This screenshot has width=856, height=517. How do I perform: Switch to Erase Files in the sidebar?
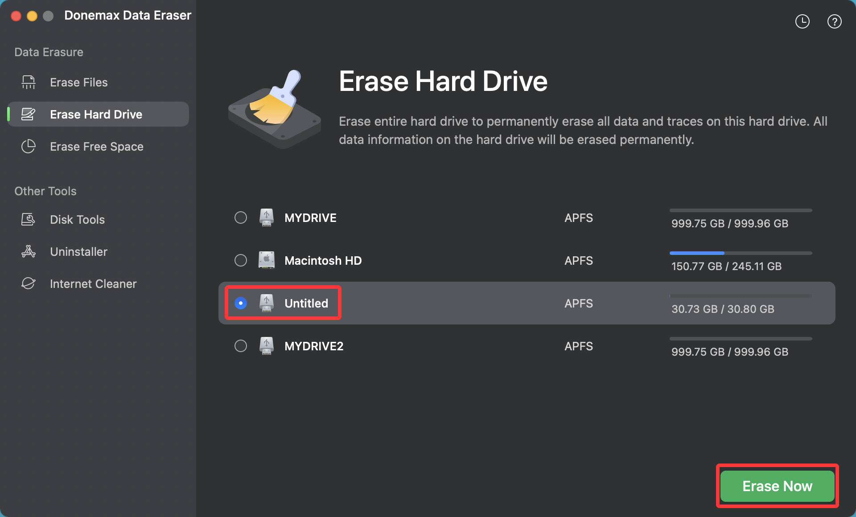[78, 82]
